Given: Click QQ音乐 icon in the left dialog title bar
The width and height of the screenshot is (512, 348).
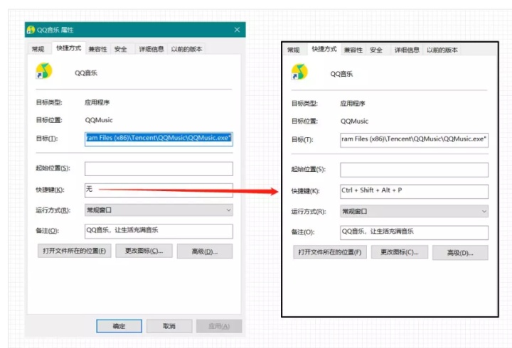Looking at the screenshot, I should (31, 30).
